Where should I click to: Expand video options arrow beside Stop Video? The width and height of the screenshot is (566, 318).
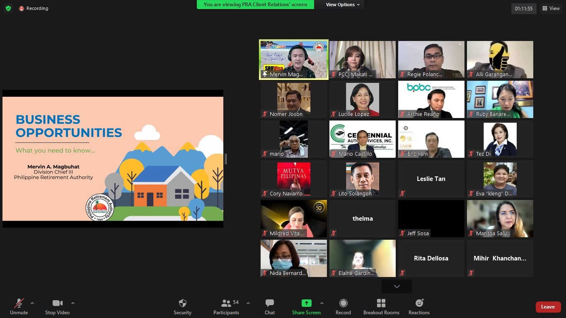73,303
